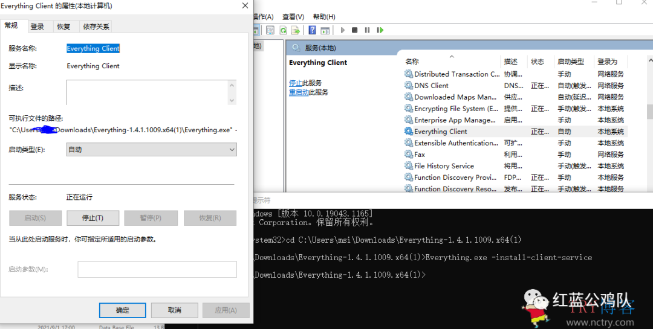Select the DNS Client service name
The height and width of the screenshot is (329, 653).
431,86
